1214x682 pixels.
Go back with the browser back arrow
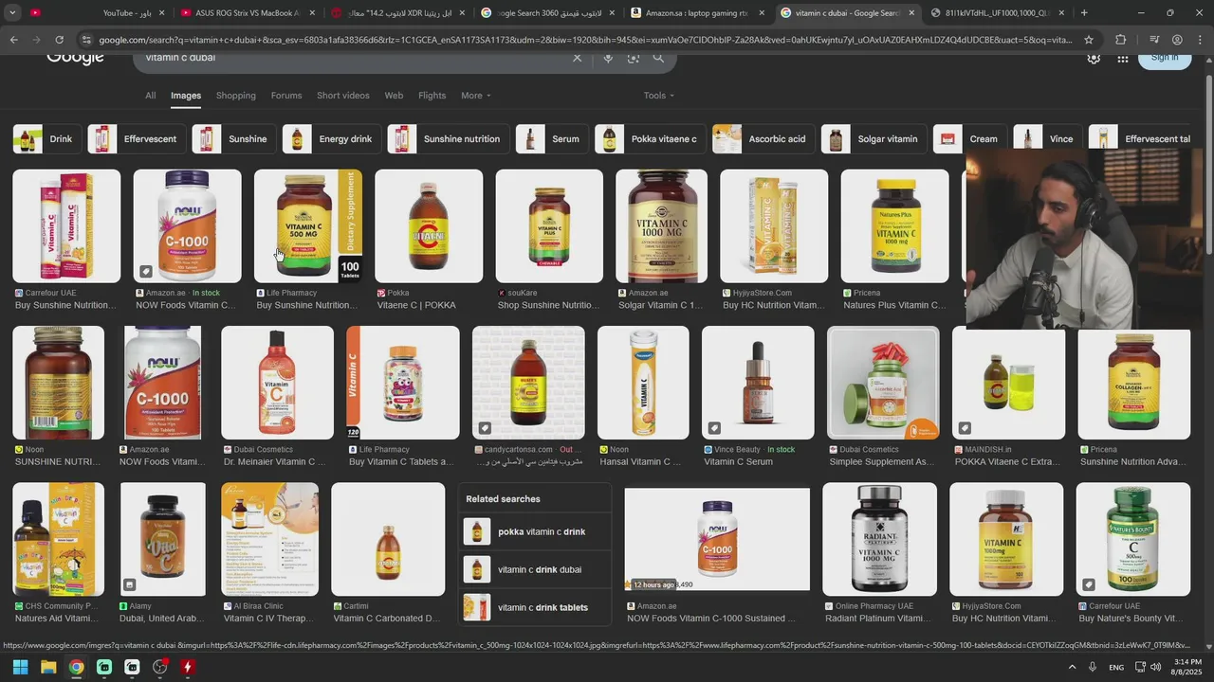pyautogui.click(x=14, y=40)
